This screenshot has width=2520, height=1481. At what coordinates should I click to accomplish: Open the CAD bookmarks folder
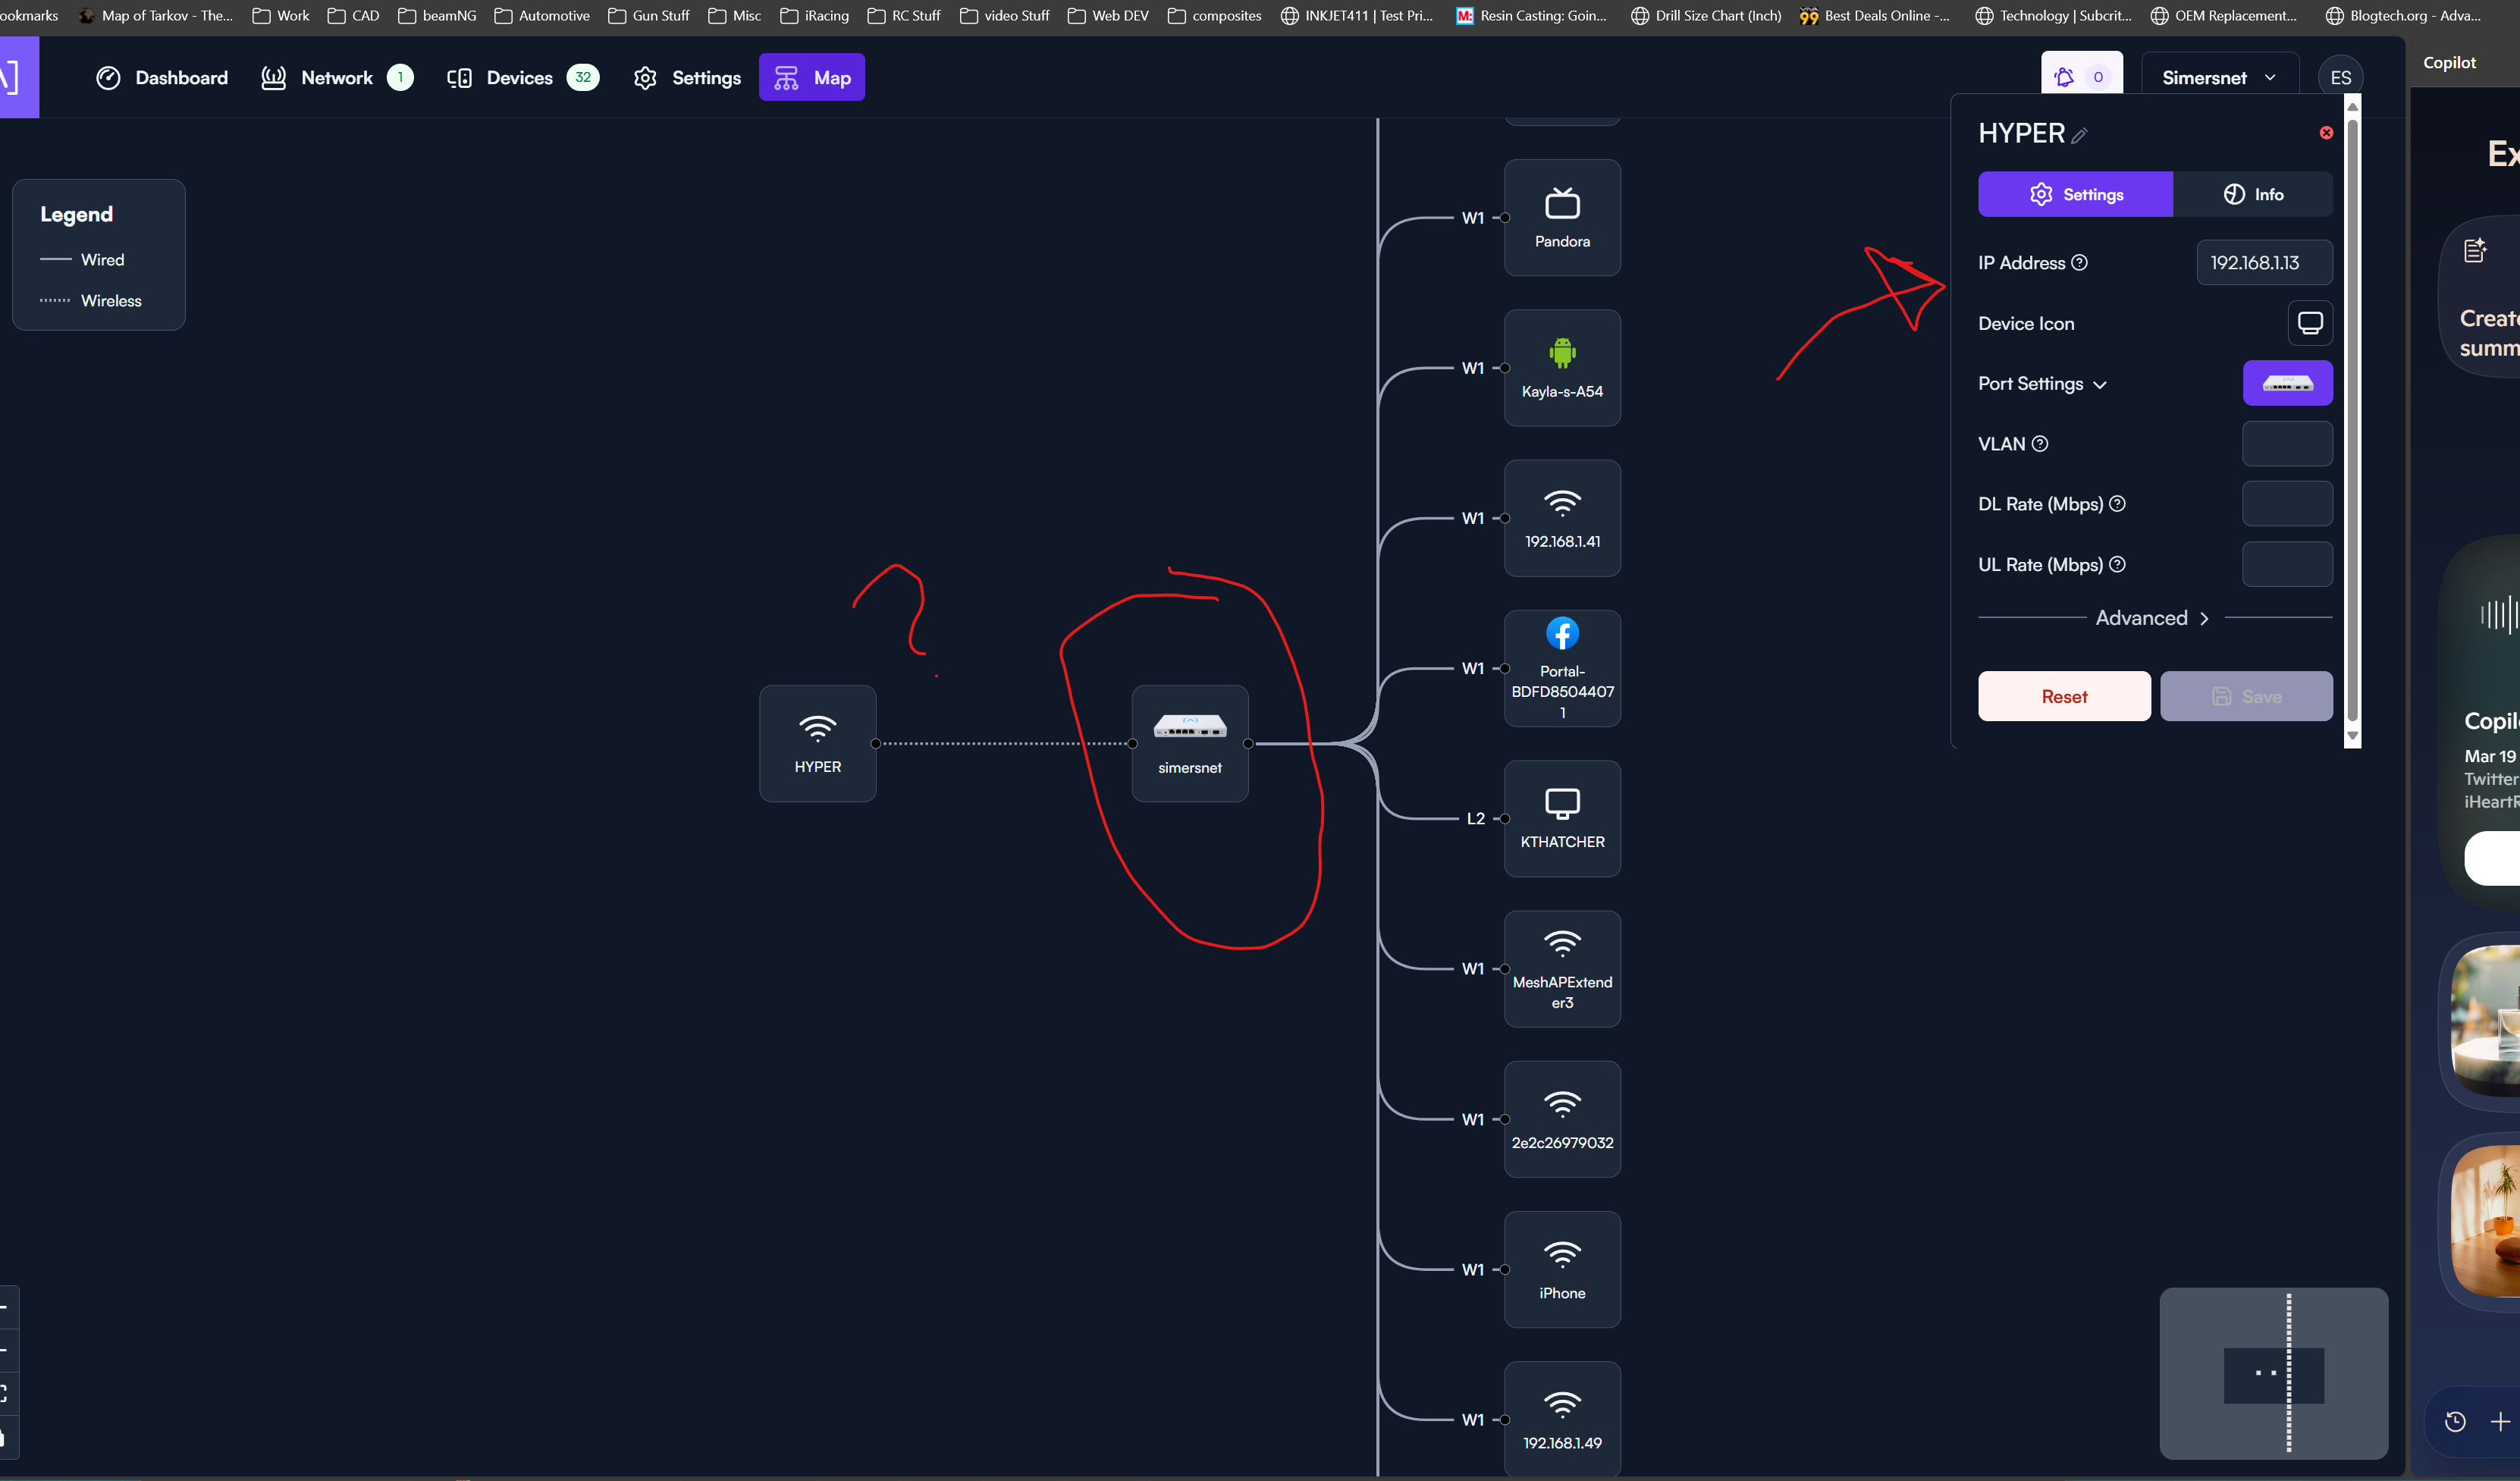point(354,15)
